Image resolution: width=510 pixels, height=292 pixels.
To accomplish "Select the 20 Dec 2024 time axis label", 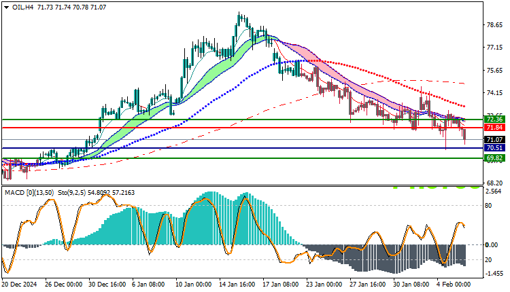I will click(19, 285).
